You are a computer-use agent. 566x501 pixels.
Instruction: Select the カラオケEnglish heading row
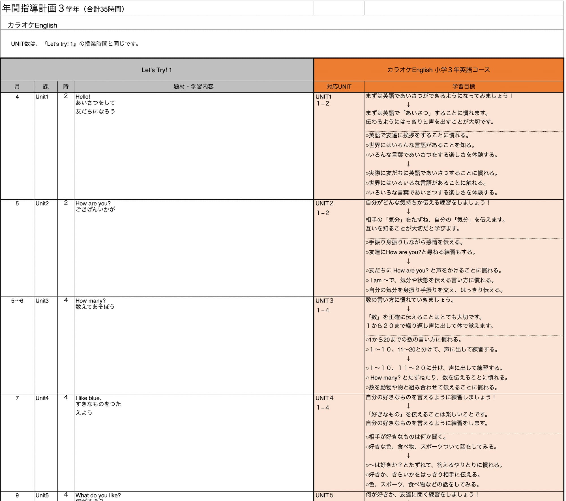282,22
